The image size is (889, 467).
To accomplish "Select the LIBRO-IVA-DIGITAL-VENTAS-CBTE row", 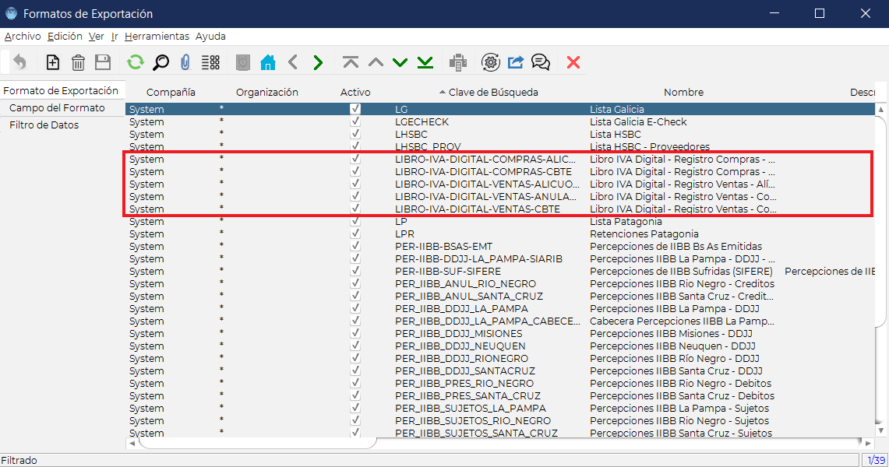I will pyautogui.click(x=500, y=209).
